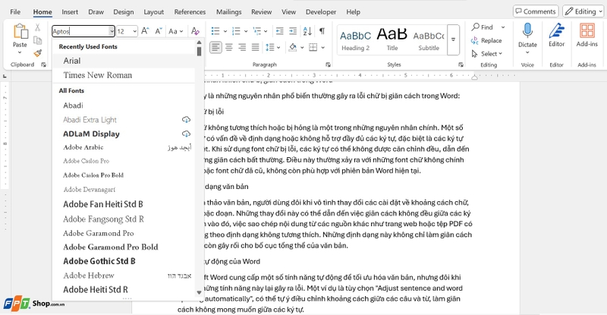This screenshot has height=315, width=607.
Task: Apply borders grid icon
Action: (313, 48)
